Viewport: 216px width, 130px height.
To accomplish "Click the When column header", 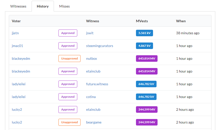I will [x=181, y=21].
